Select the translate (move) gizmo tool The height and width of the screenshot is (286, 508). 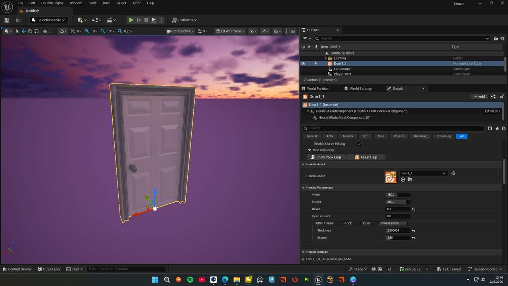pos(24,31)
